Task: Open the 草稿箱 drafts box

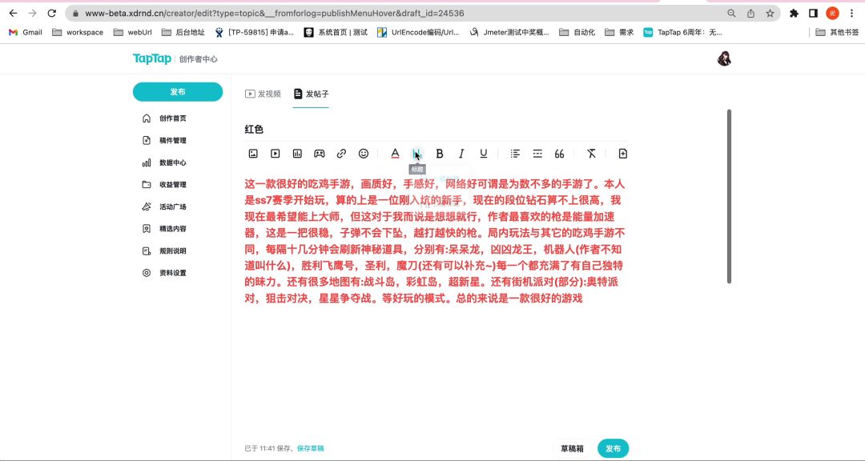Action: point(572,449)
